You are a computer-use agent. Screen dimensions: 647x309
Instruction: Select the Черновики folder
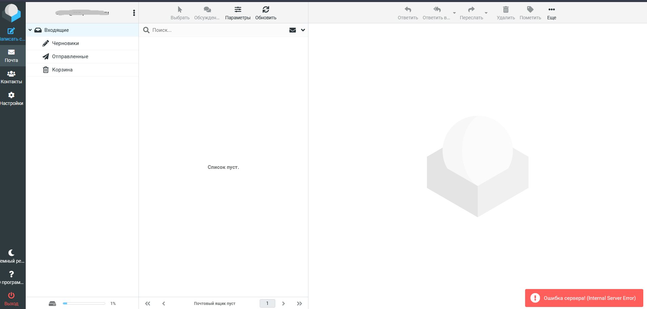(x=65, y=43)
